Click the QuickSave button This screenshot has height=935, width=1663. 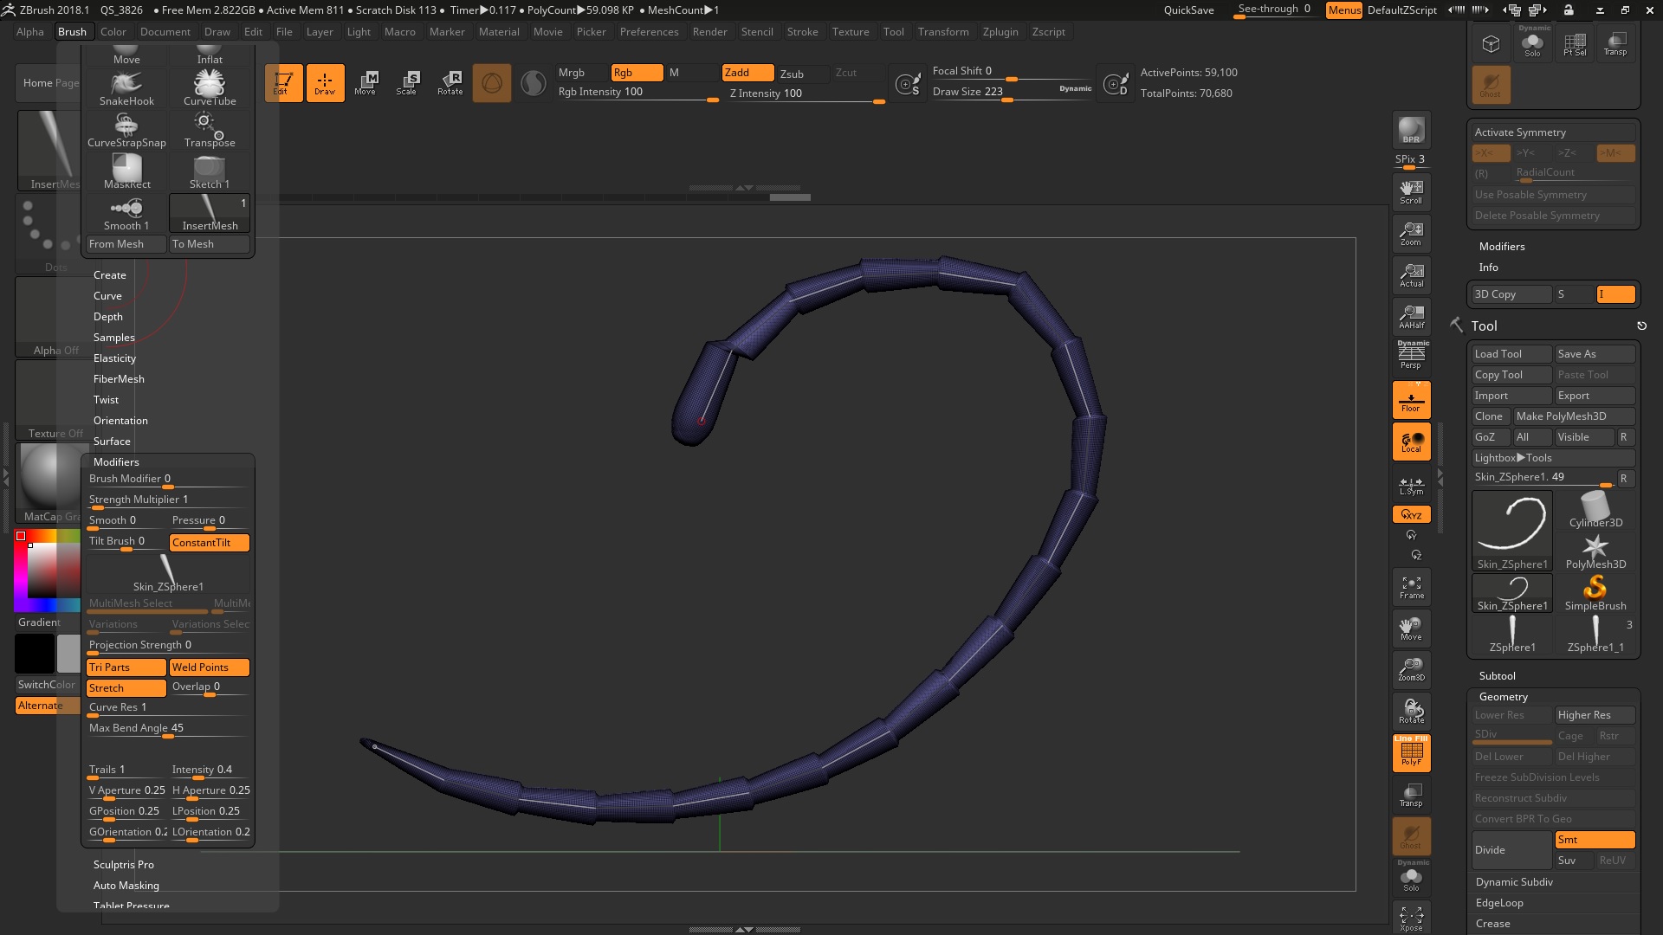click(1188, 10)
